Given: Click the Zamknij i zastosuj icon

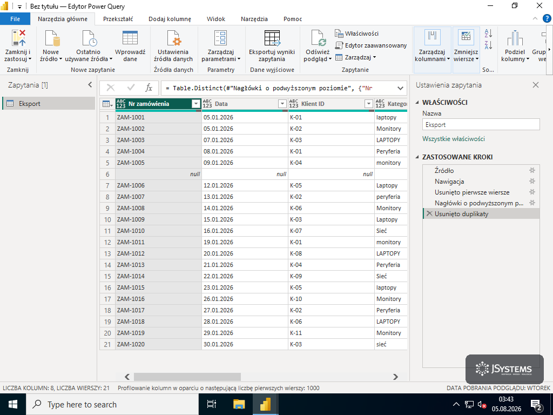Looking at the screenshot, I should (18, 38).
